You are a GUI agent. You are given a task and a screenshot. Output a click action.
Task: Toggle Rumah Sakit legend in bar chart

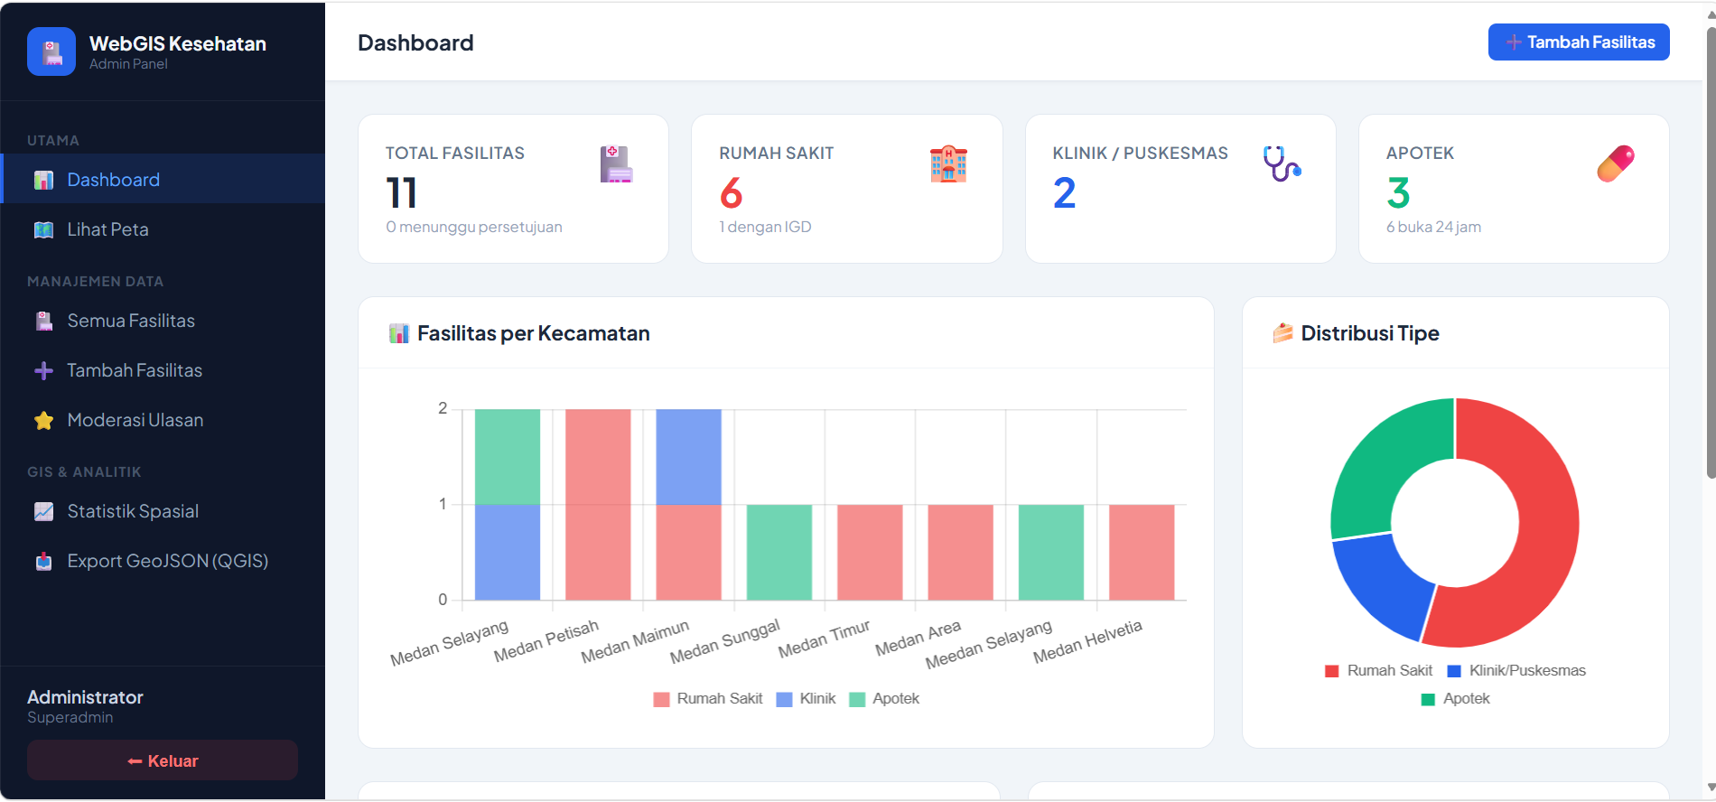(x=708, y=699)
